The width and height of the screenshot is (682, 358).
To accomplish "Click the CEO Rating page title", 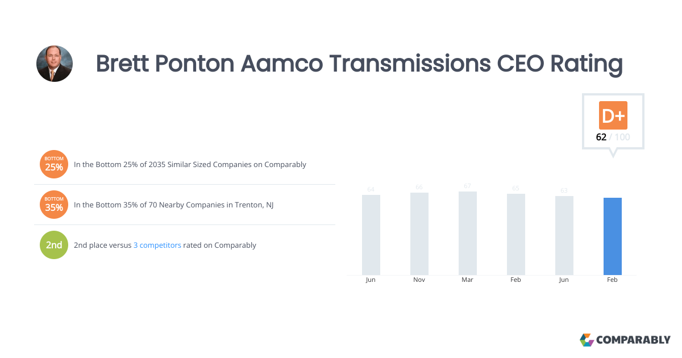I will coord(359,64).
